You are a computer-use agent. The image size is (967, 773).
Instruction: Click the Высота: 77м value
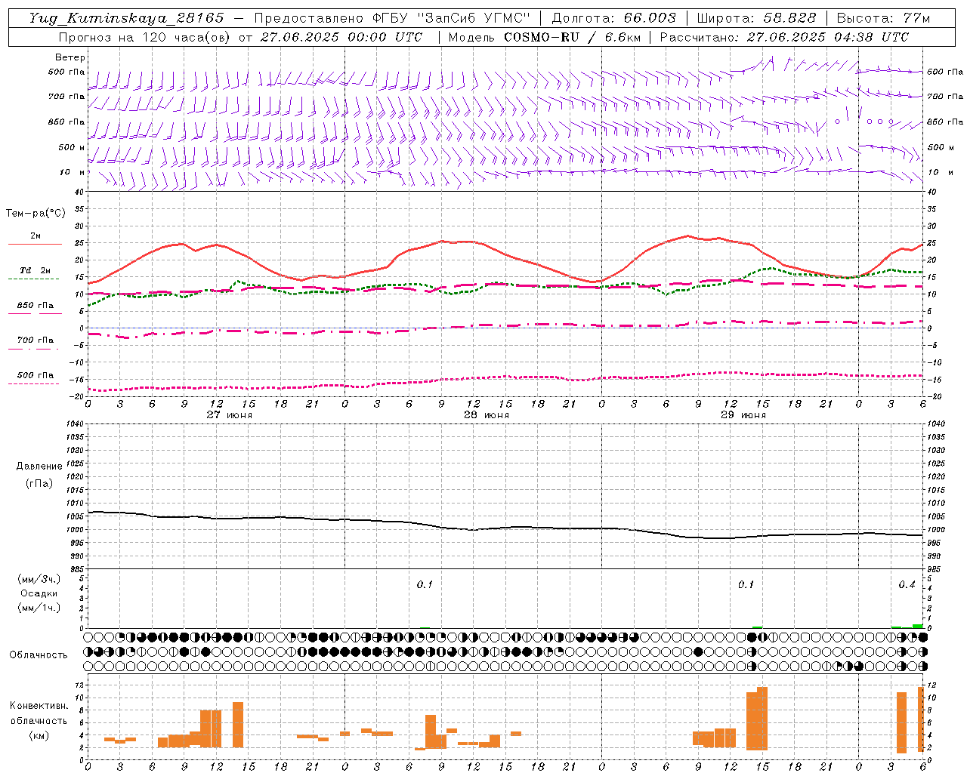coord(883,18)
